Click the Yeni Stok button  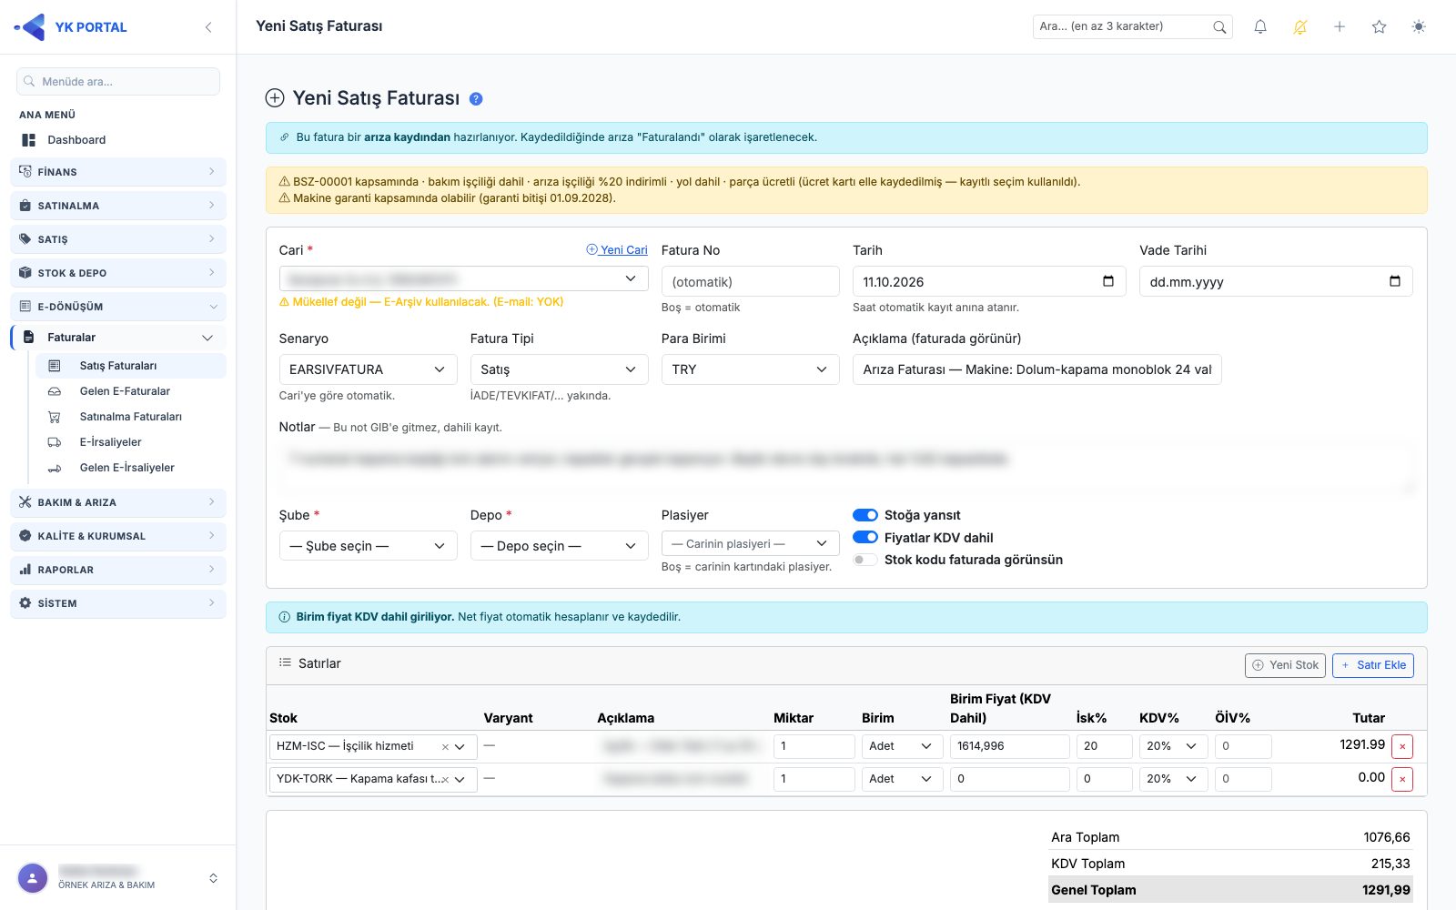coord(1285,665)
